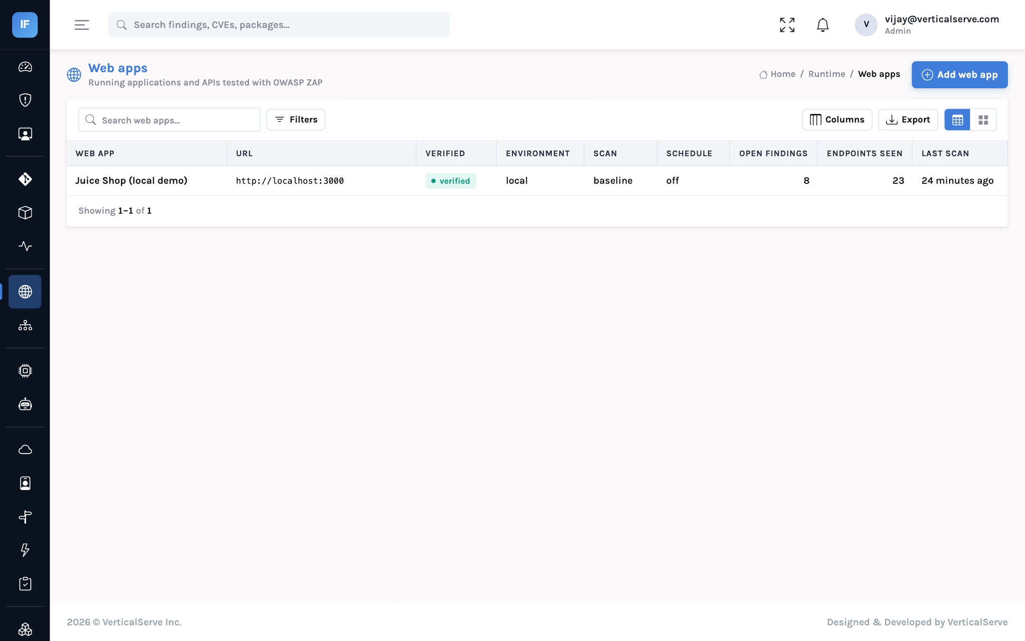Open the shield alert icon in sidebar
This screenshot has height=641, width=1025.
(25, 100)
